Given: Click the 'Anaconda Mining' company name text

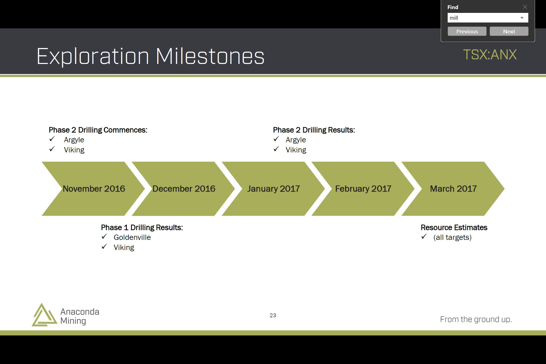Looking at the screenshot, I should pos(80,316).
